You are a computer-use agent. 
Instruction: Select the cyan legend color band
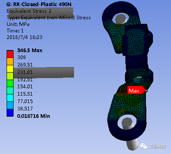pyautogui.click(x=10, y=98)
